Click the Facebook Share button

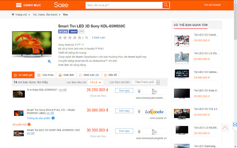click(x=73, y=31)
